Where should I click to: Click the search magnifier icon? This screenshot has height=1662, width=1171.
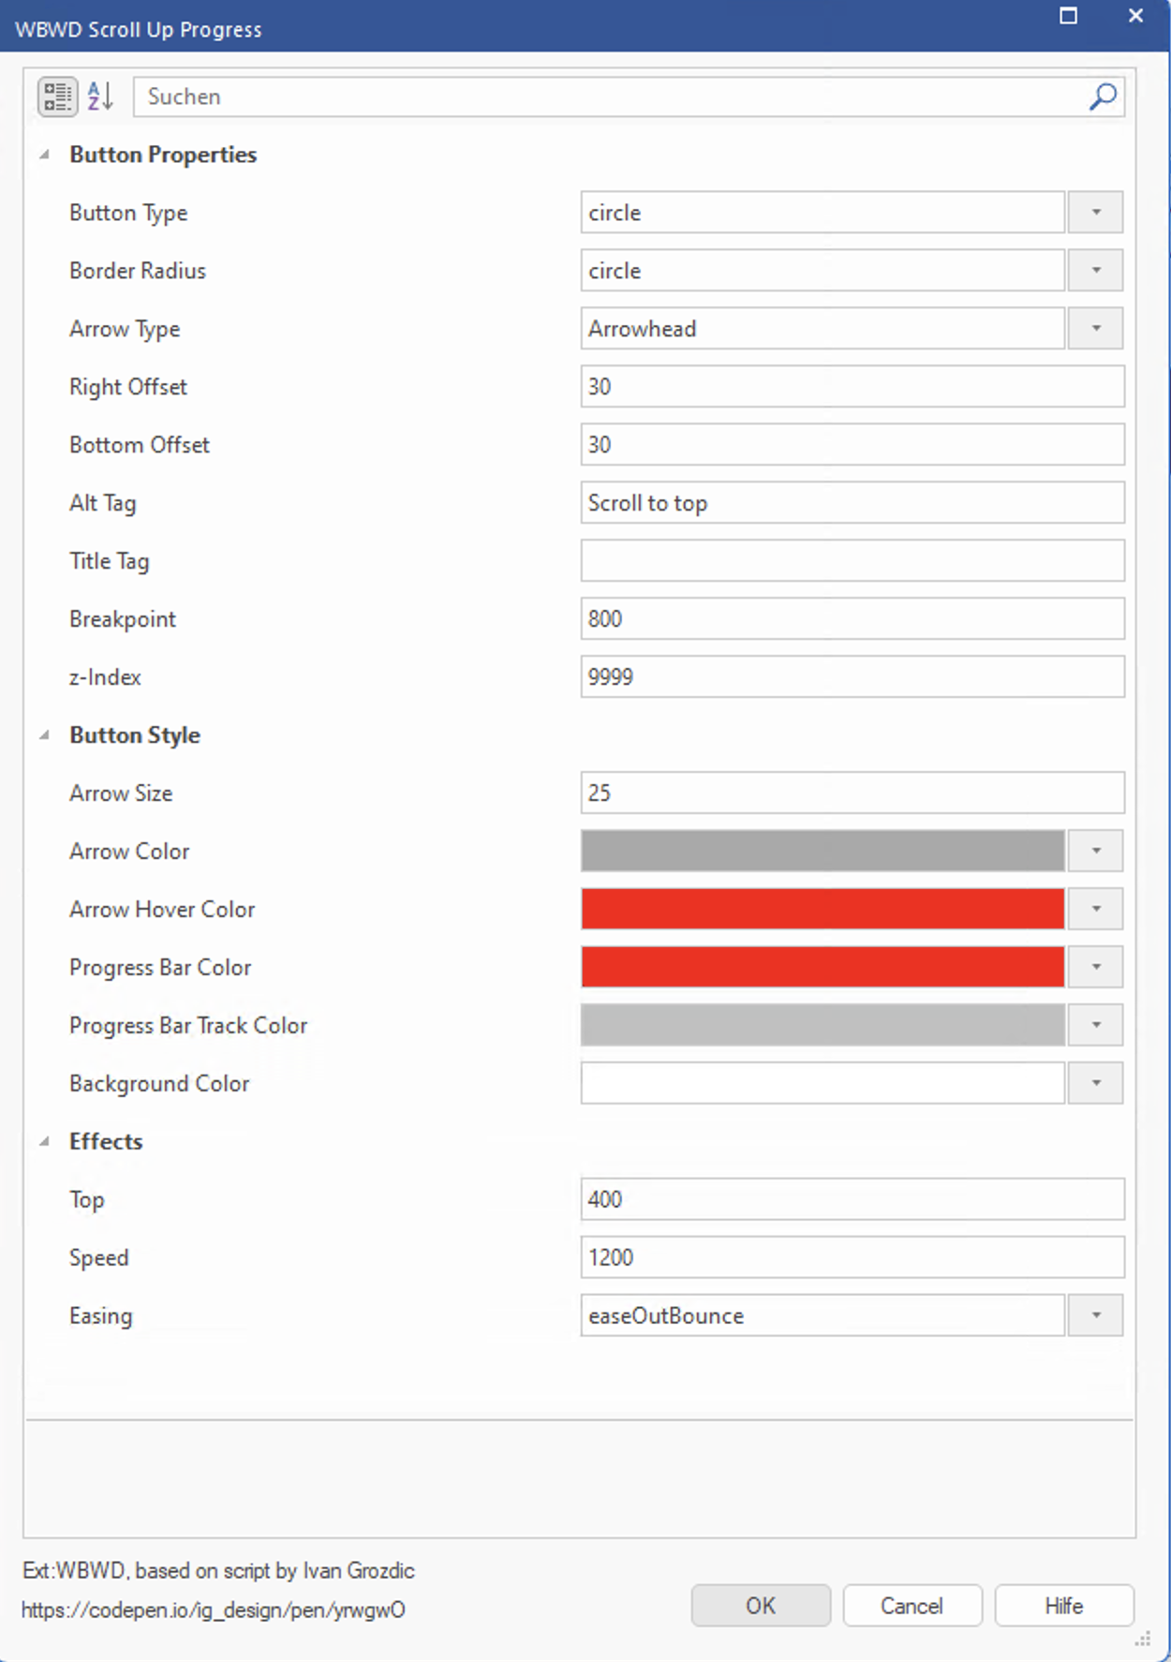coord(1103,96)
